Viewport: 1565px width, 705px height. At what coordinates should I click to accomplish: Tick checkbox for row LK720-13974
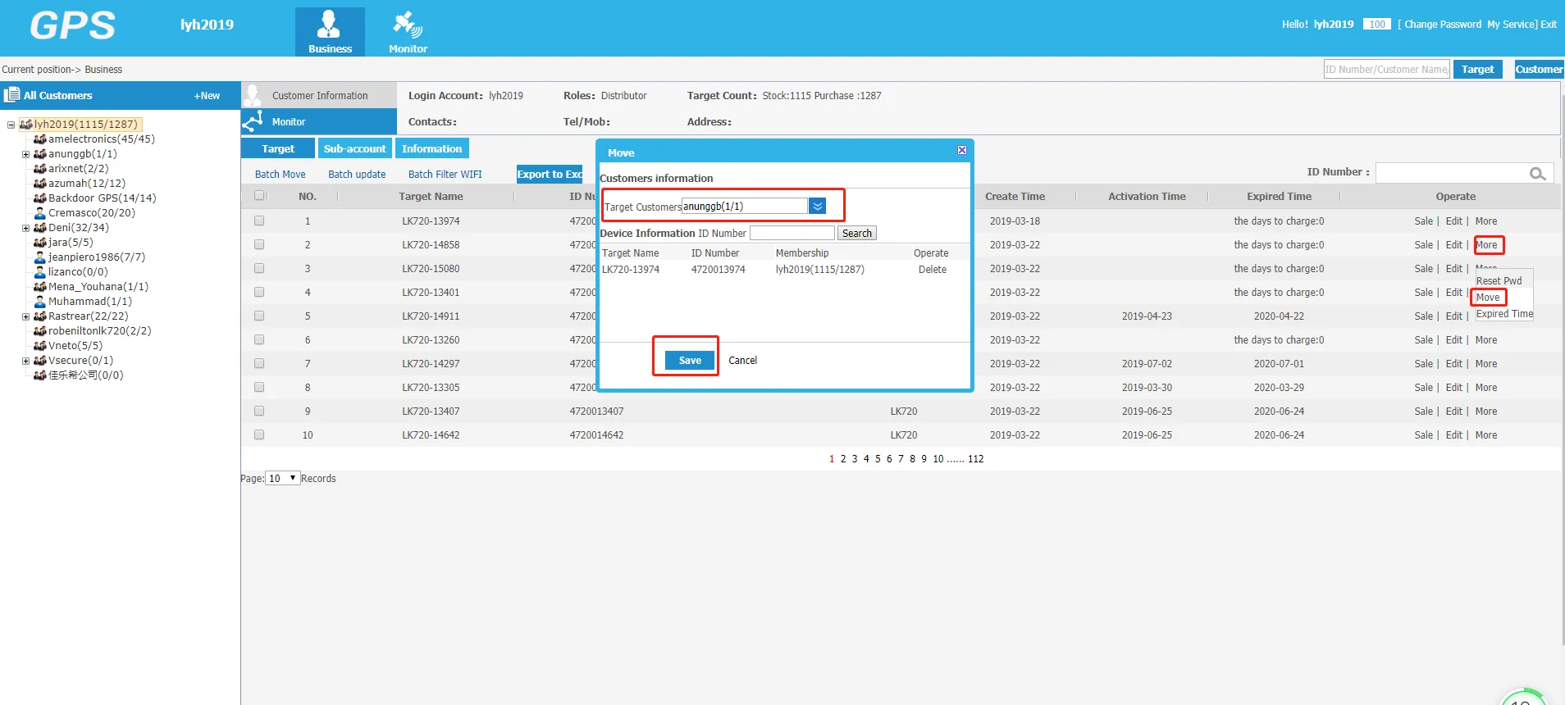[259, 221]
